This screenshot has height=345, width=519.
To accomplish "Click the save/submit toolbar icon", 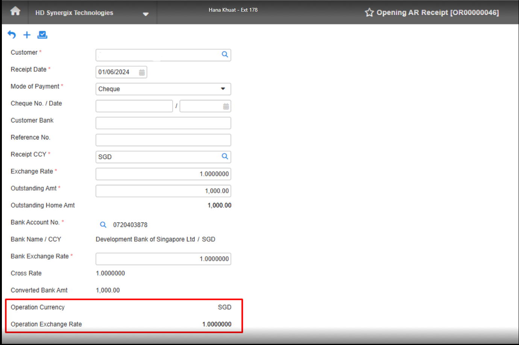I will pos(42,35).
